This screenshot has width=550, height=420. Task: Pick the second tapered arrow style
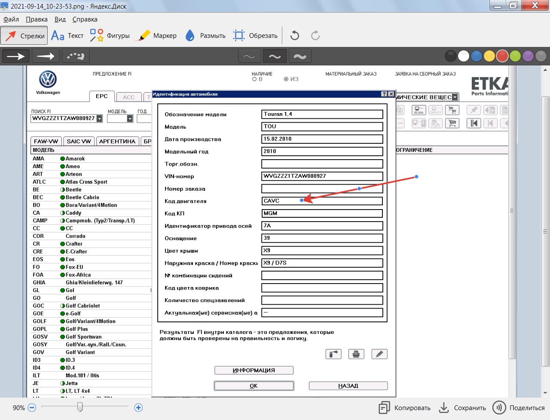click(x=46, y=56)
